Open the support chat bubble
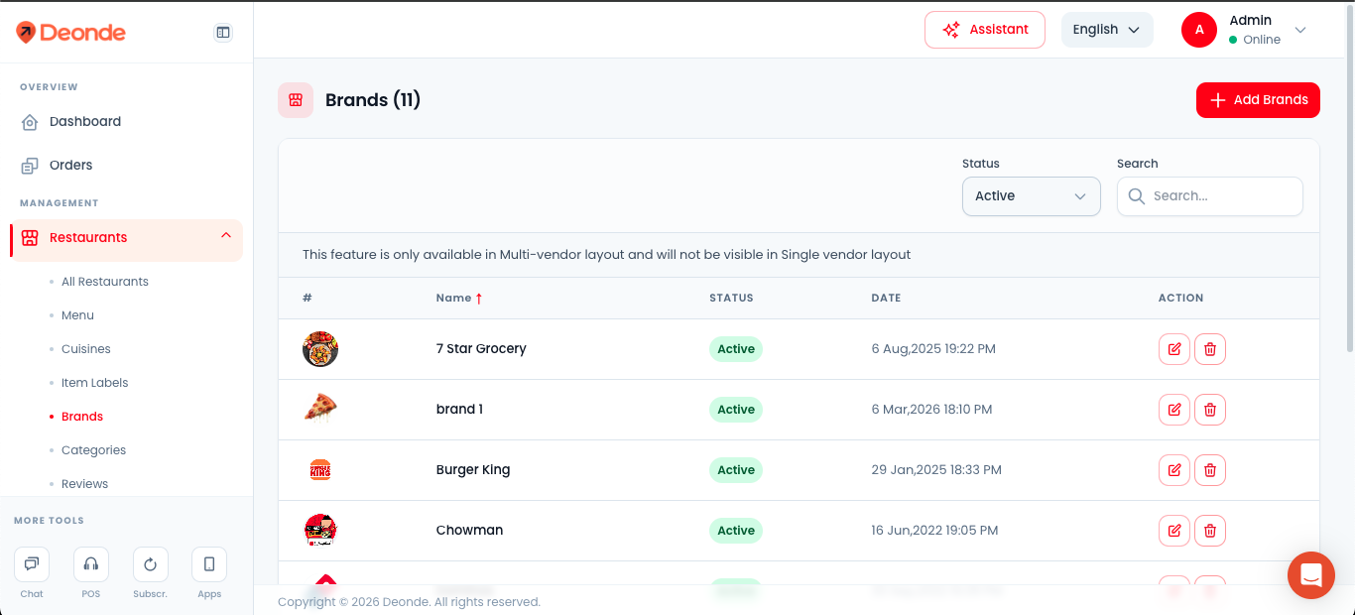Image resolution: width=1355 pixels, height=615 pixels. (1311, 575)
